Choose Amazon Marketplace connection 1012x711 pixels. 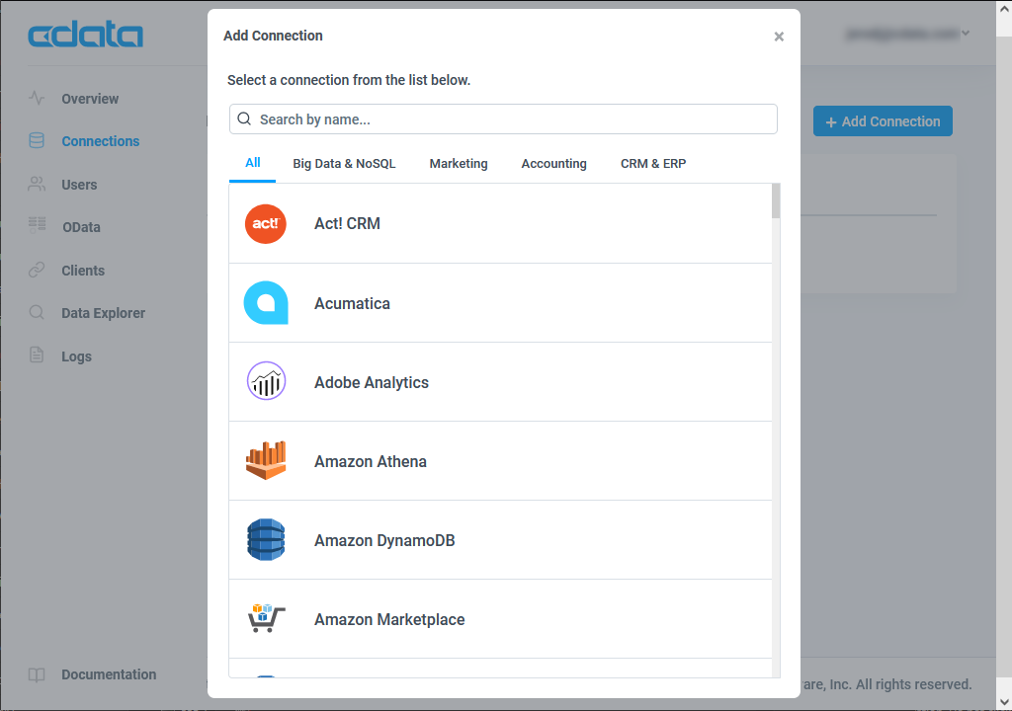pos(500,619)
